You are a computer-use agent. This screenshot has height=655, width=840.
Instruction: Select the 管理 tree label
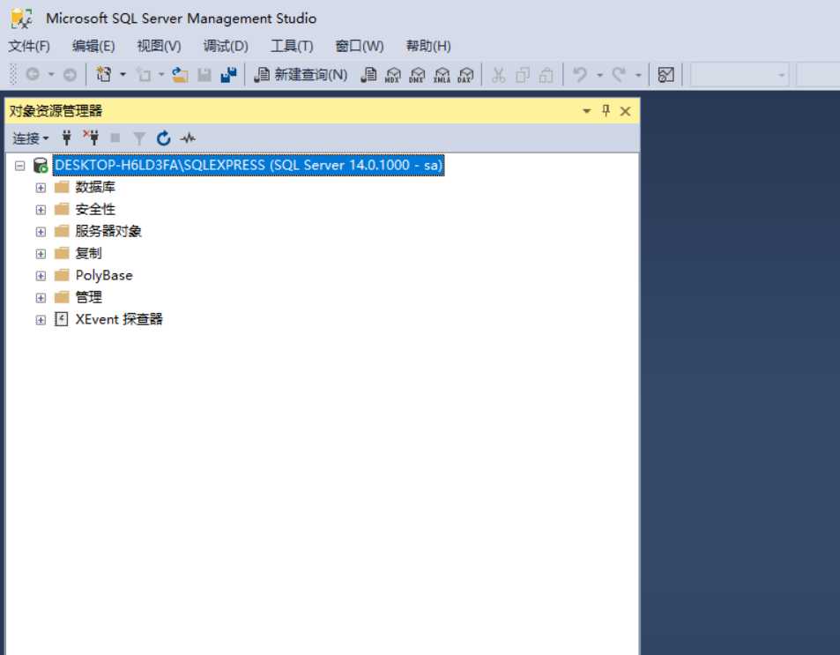(88, 297)
